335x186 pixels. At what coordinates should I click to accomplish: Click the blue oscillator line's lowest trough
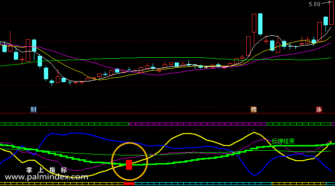[x=254, y=176]
